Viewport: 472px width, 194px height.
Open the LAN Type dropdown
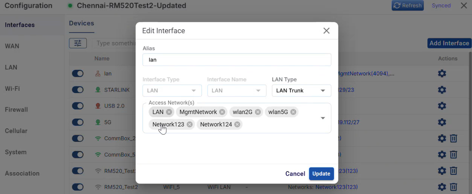click(x=301, y=90)
